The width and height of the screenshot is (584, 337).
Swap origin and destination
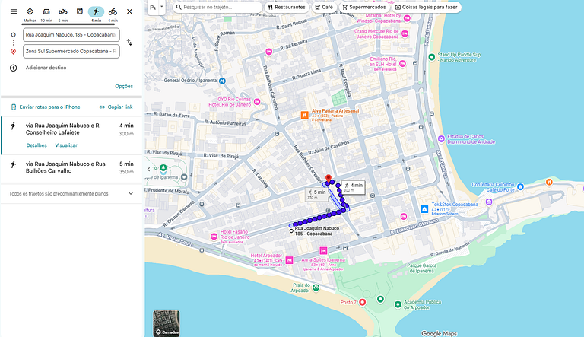[x=129, y=42]
